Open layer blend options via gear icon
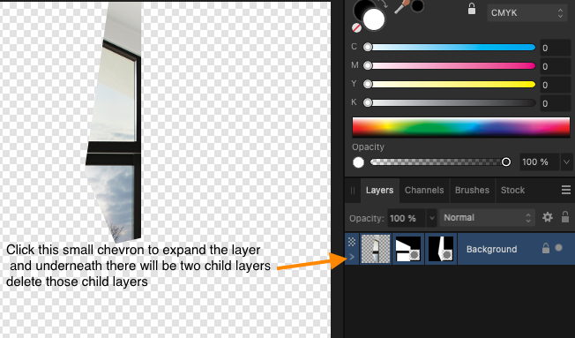 click(548, 217)
